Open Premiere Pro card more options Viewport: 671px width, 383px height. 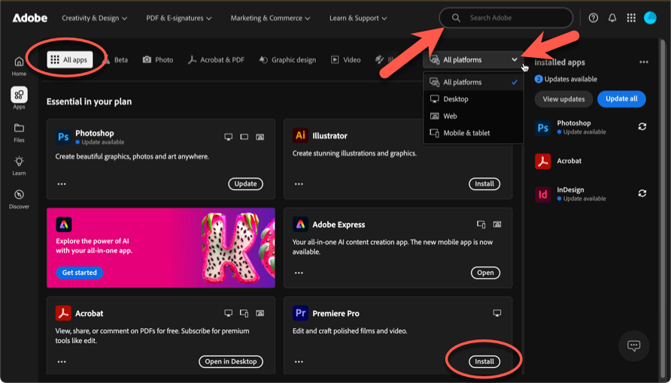point(299,362)
